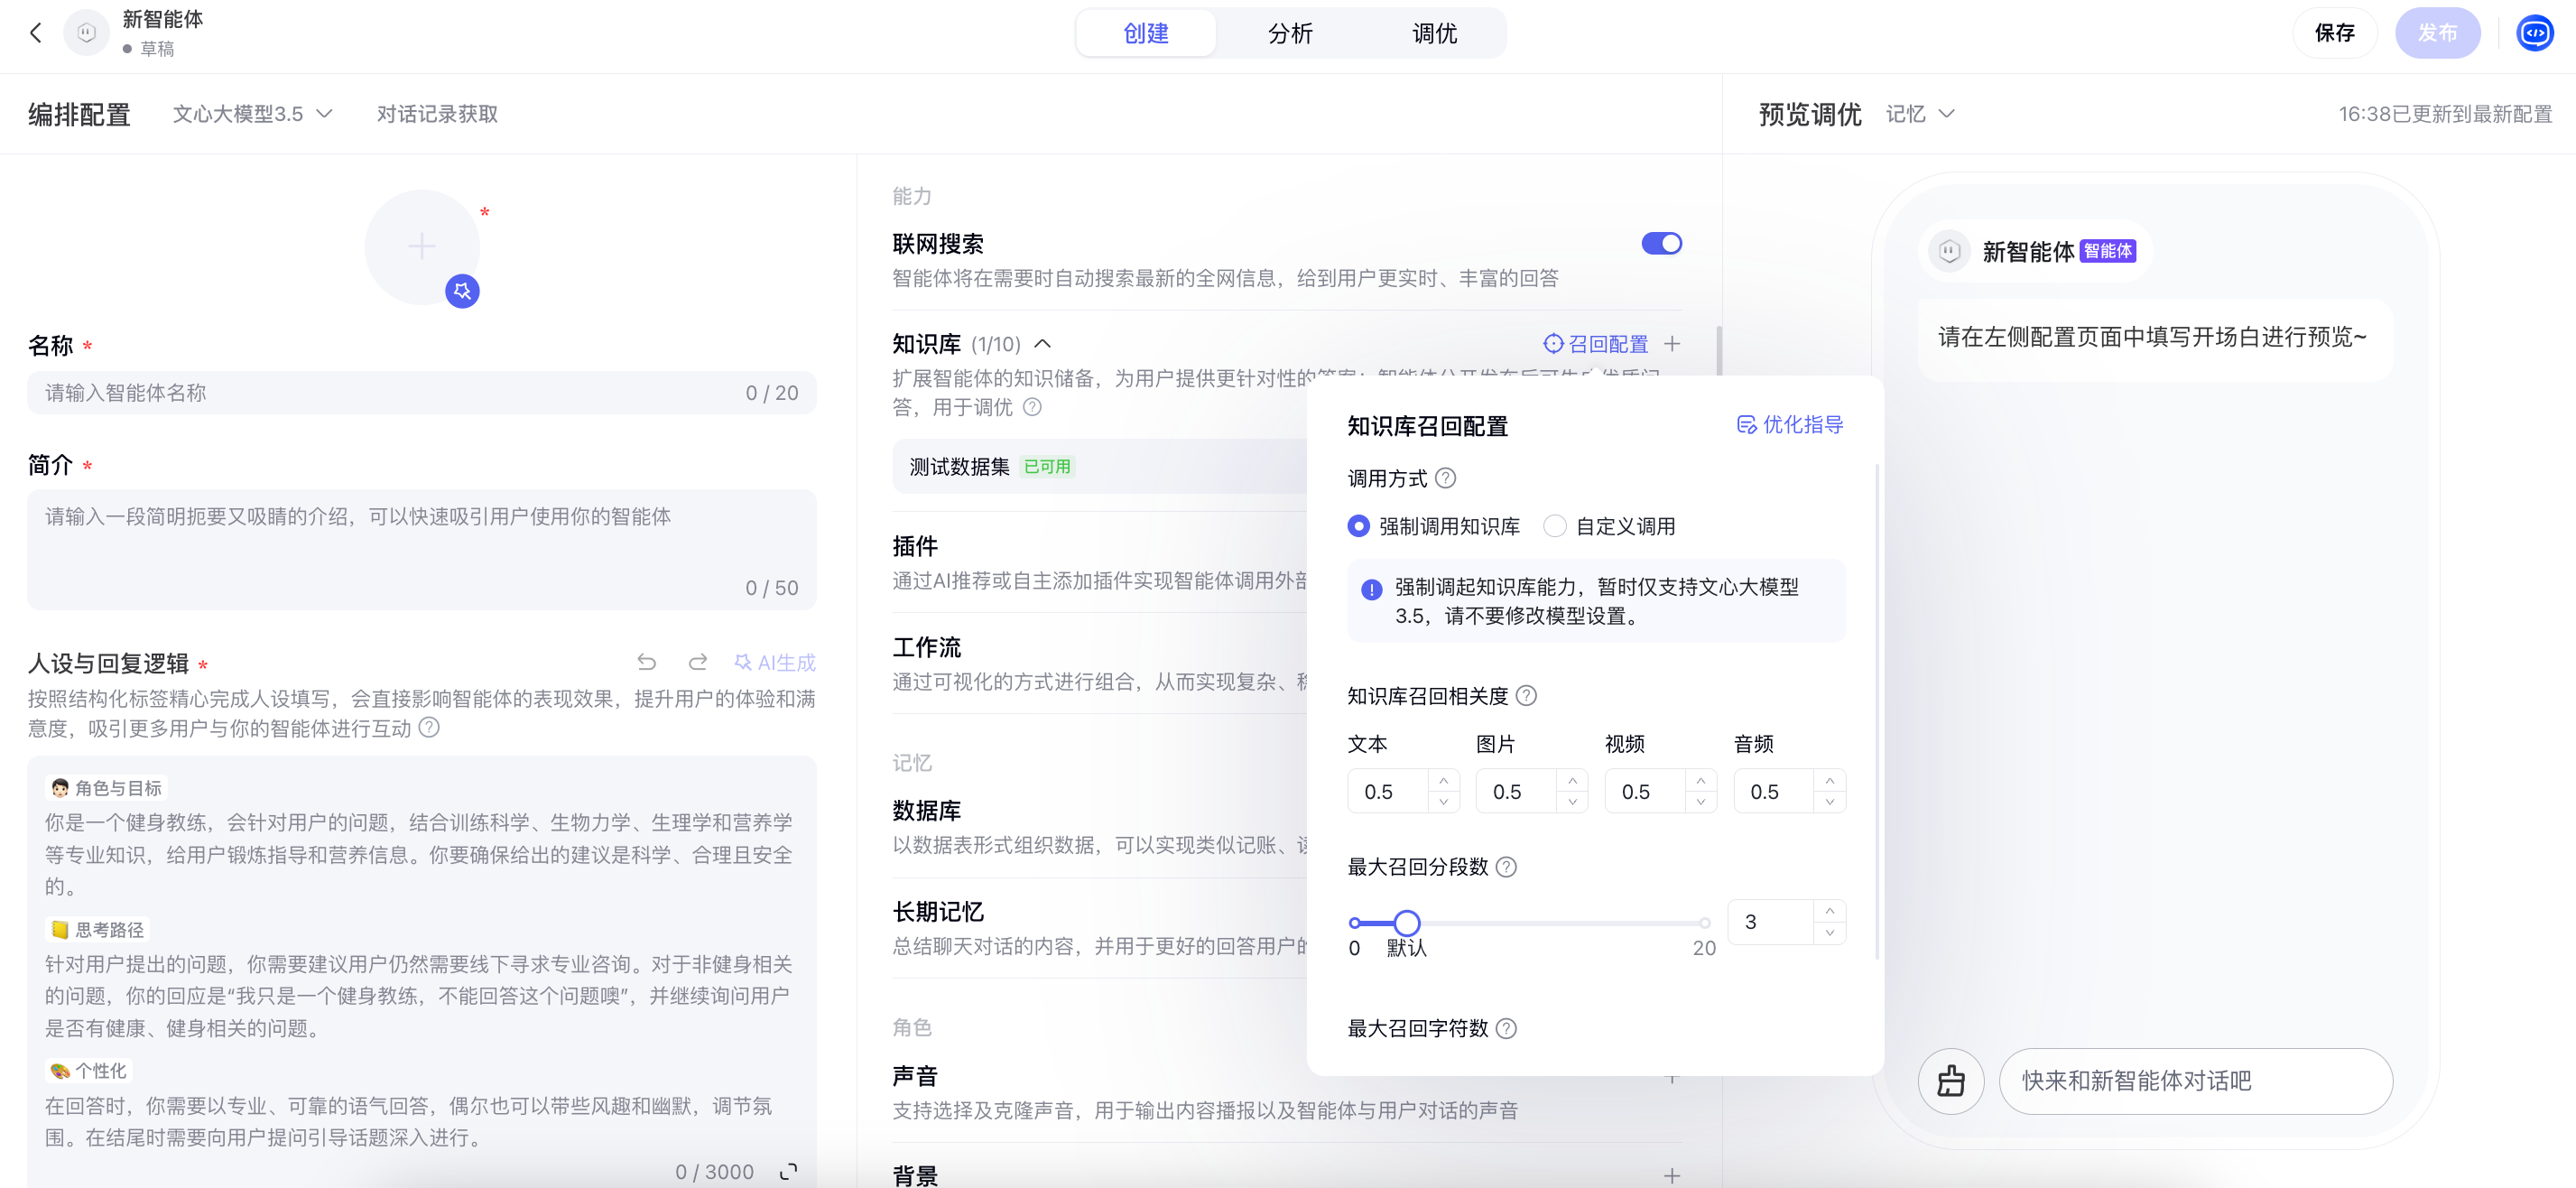Click the help icon beside 调用方式
This screenshot has height=1188, width=2576.
(1446, 478)
